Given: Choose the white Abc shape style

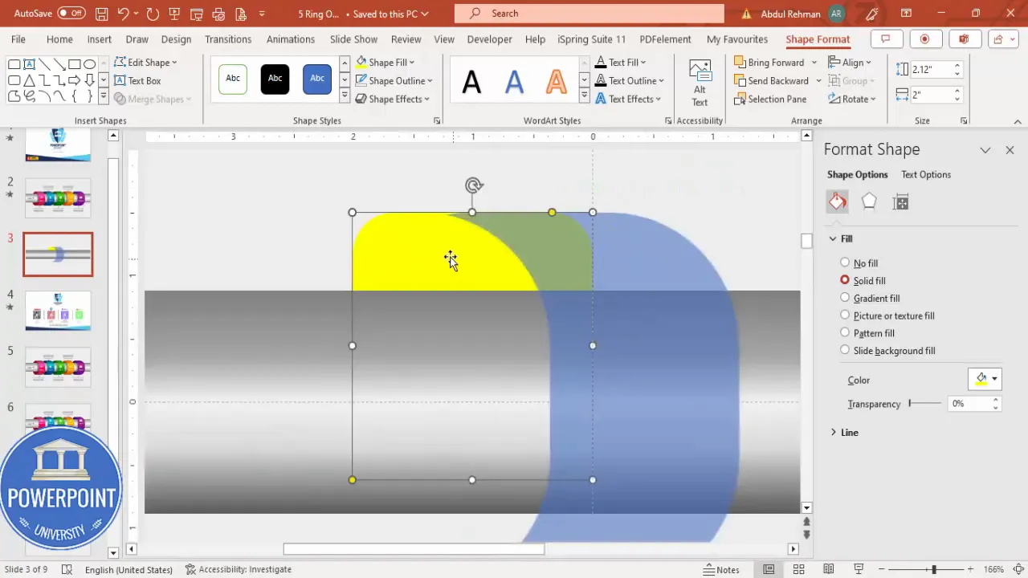Looking at the screenshot, I should [233, 79].
